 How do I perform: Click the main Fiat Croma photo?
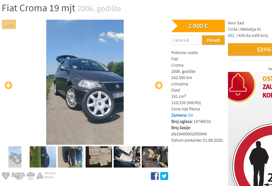pos(85,82)
